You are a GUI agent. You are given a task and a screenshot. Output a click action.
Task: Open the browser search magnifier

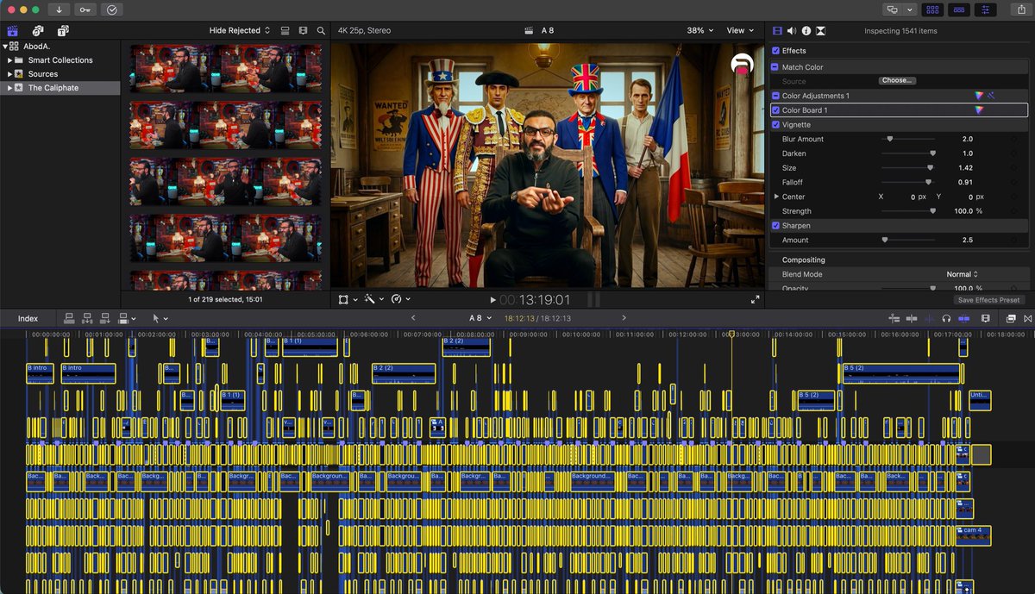[321, 30]
